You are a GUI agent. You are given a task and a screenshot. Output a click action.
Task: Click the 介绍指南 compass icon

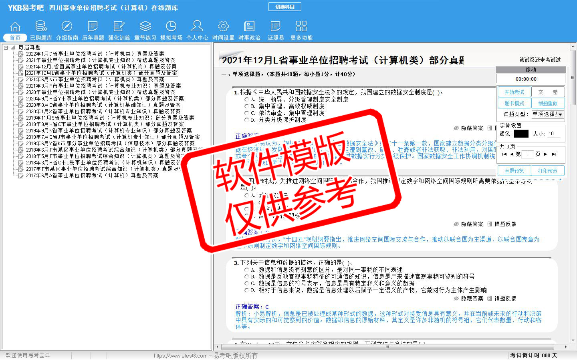[x=67, y=27]
